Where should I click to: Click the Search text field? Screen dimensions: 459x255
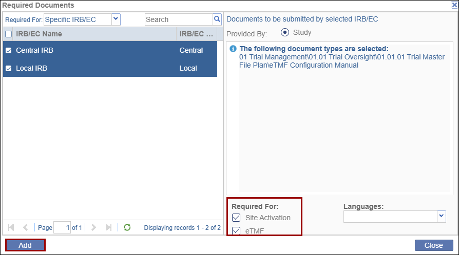pyautogui.click(x=178, y=19)
